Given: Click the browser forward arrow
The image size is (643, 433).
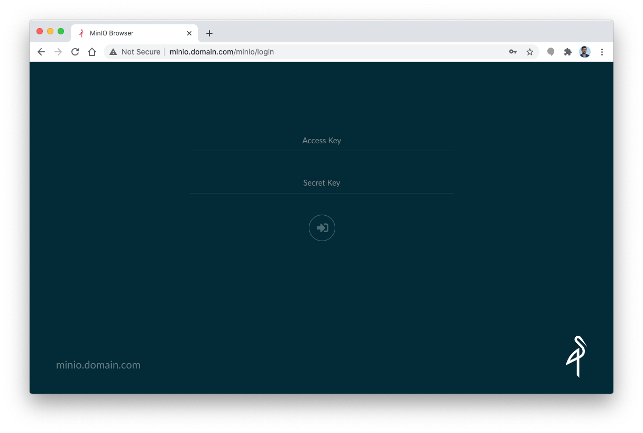Looking at the screenshot, I should pyautogui.click(x=58, y=52).
